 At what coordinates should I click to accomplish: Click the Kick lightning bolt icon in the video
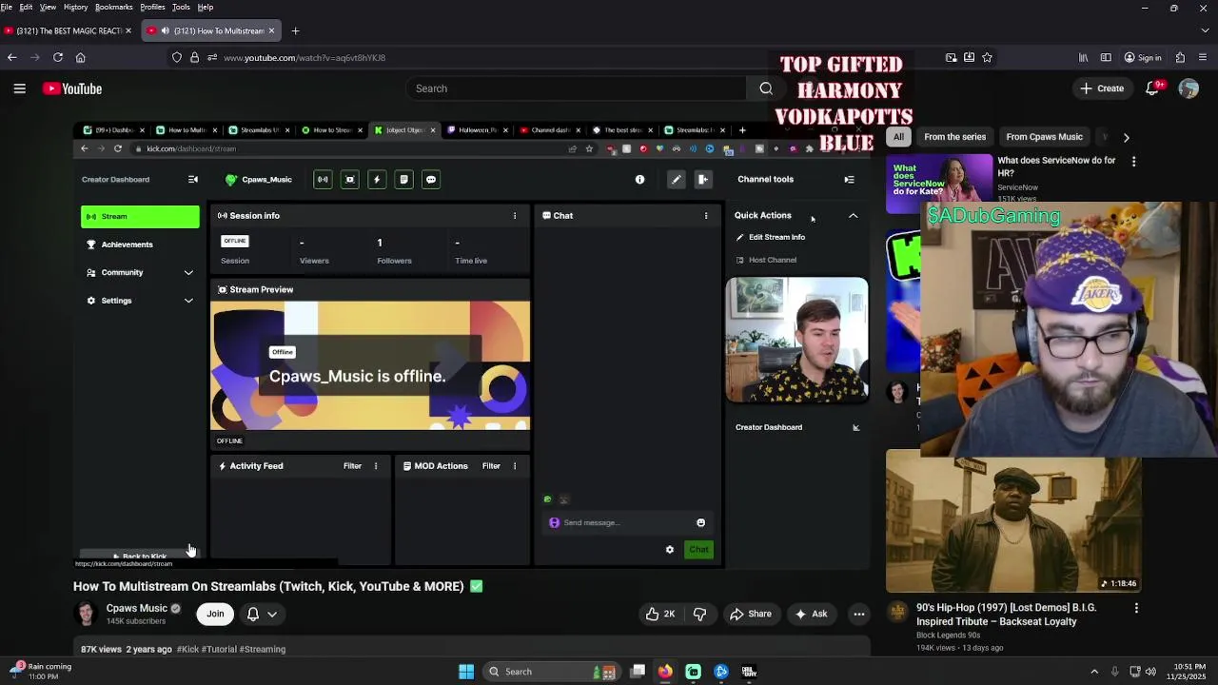377,179
